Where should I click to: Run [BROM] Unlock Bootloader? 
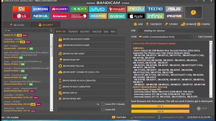(x=91, y=39)
